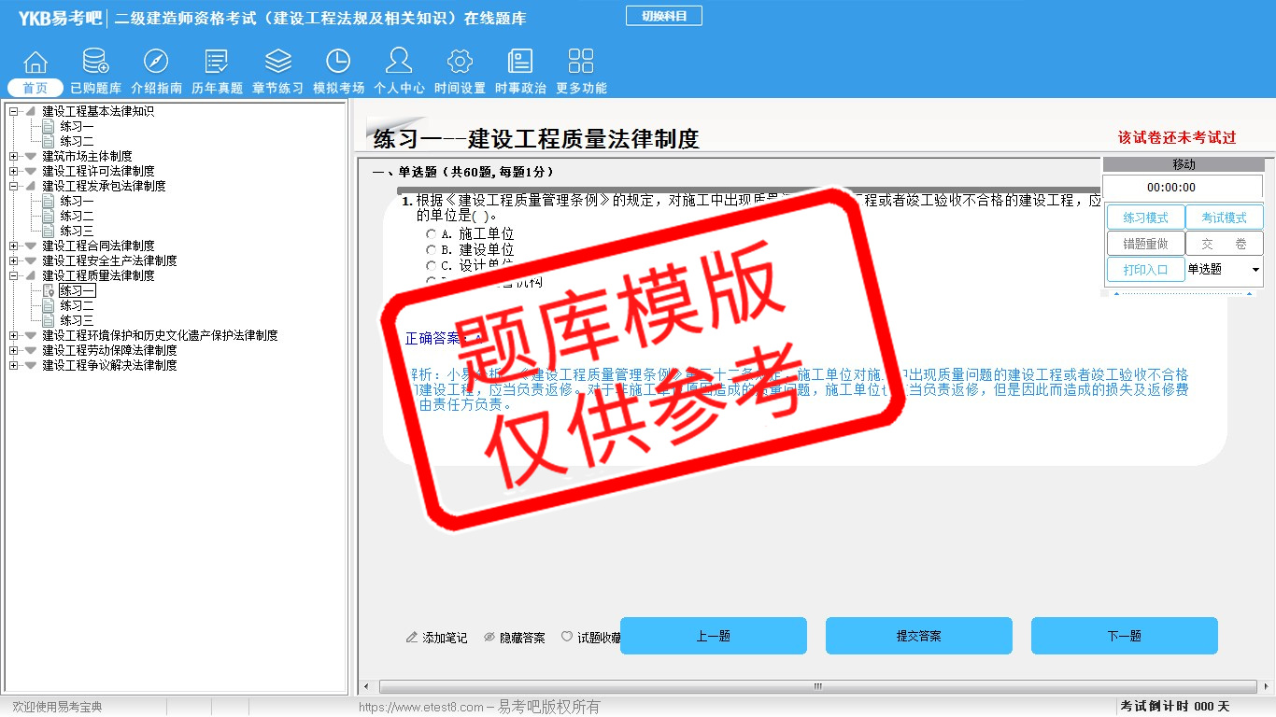Open 介绍指南 compass icon
Image resolution: width=1276 pixels, height=717 pixels.
coord(156,63)
